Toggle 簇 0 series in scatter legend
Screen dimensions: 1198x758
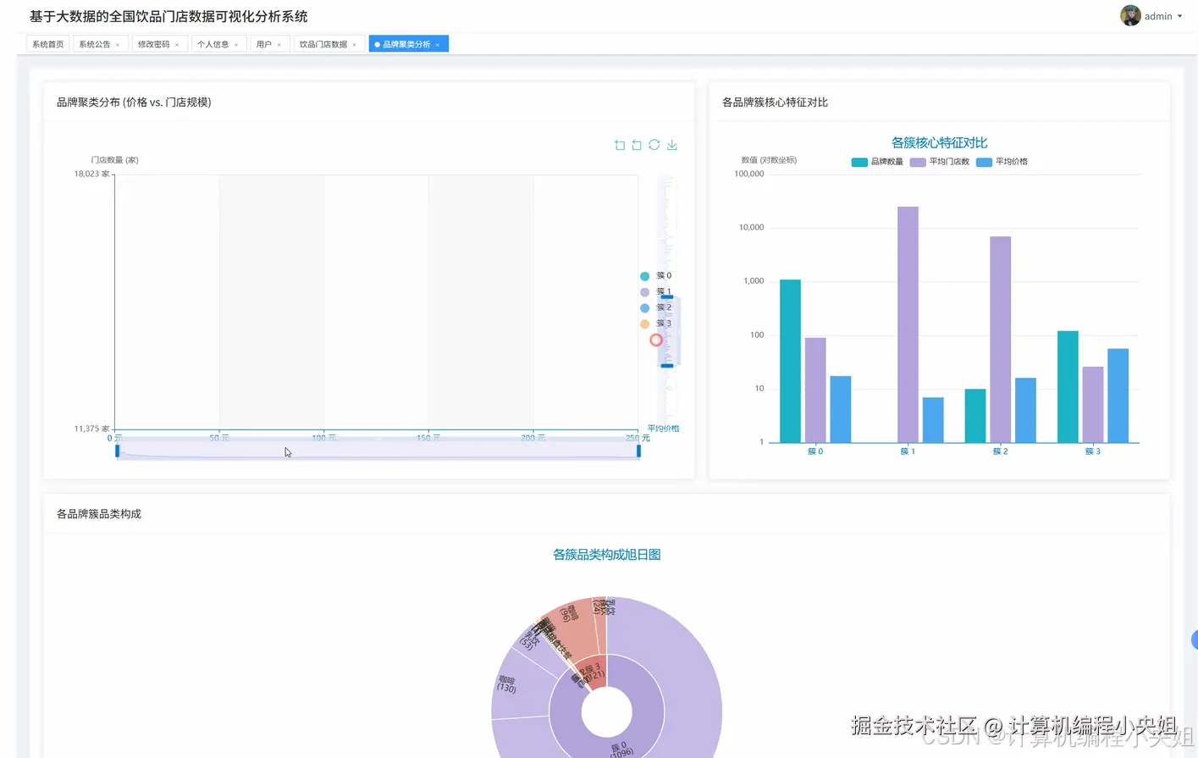tap(656, 276)
